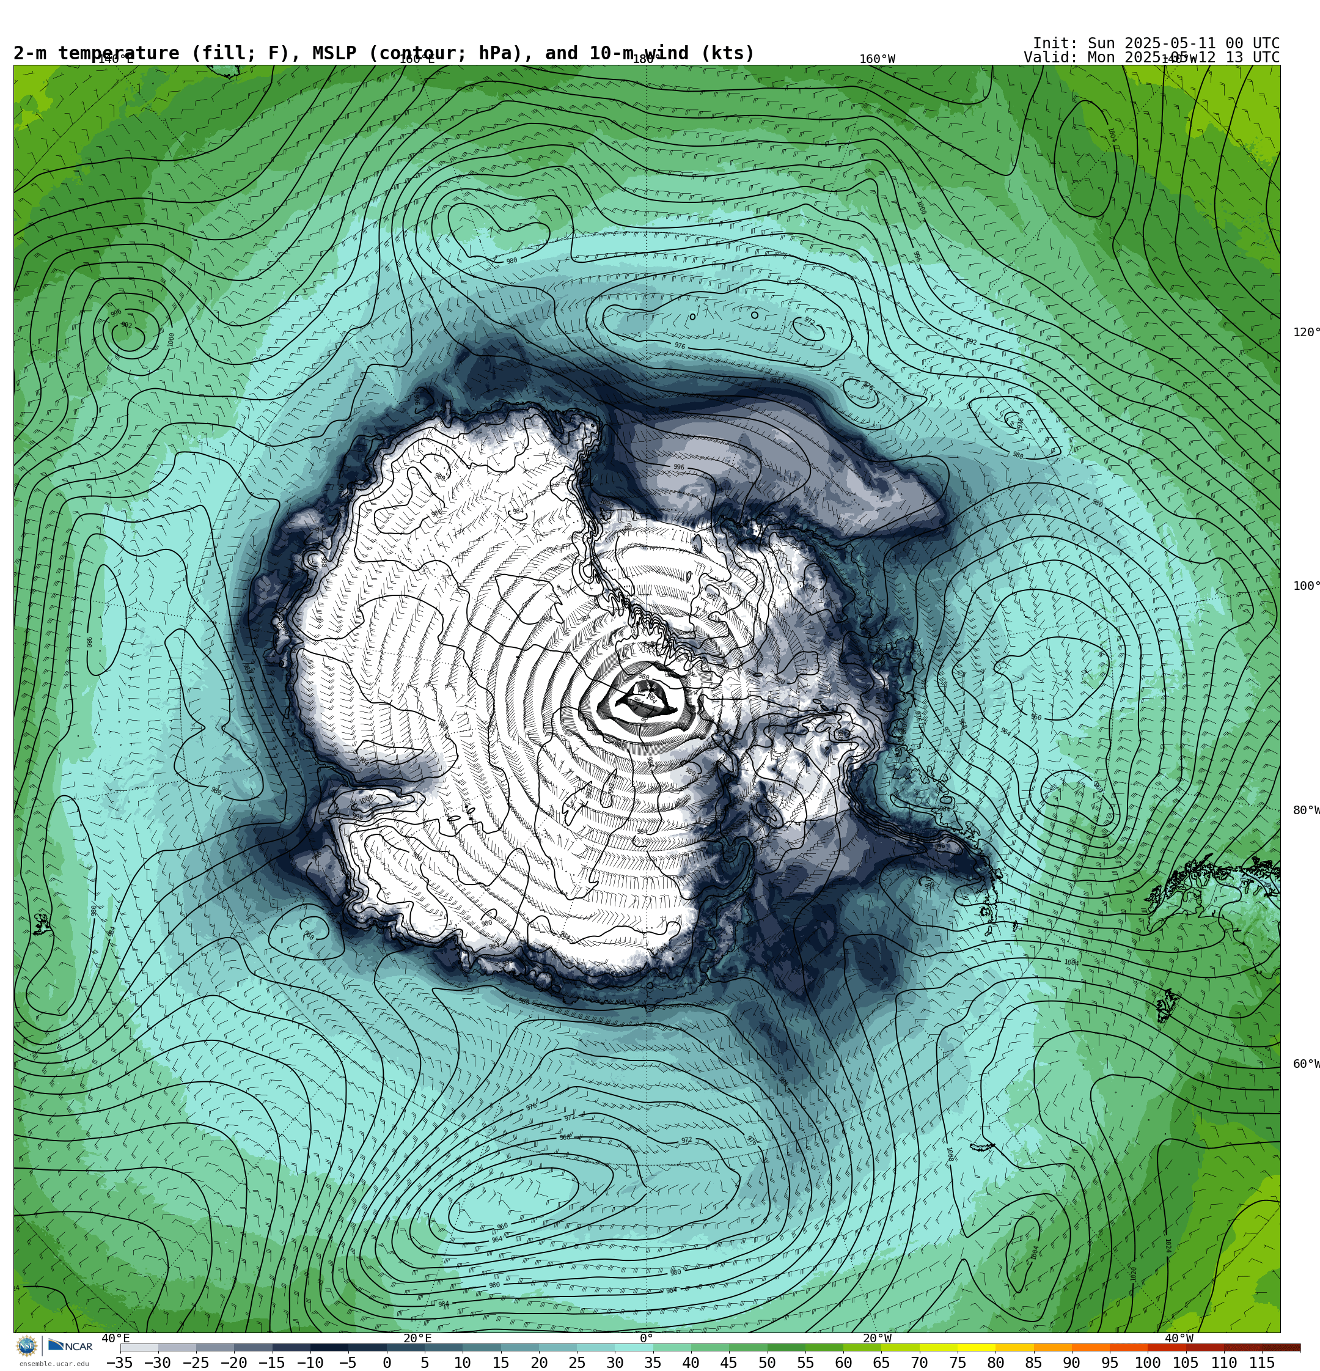
Task: Click the orange colorbar swatch between 90 and 95
Action: tap(1091, 1347)
